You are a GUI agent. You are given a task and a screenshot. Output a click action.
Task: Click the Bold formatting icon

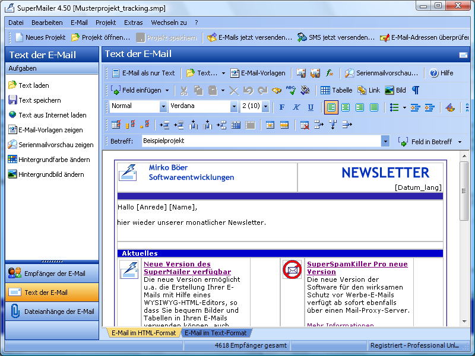(281, 107)
